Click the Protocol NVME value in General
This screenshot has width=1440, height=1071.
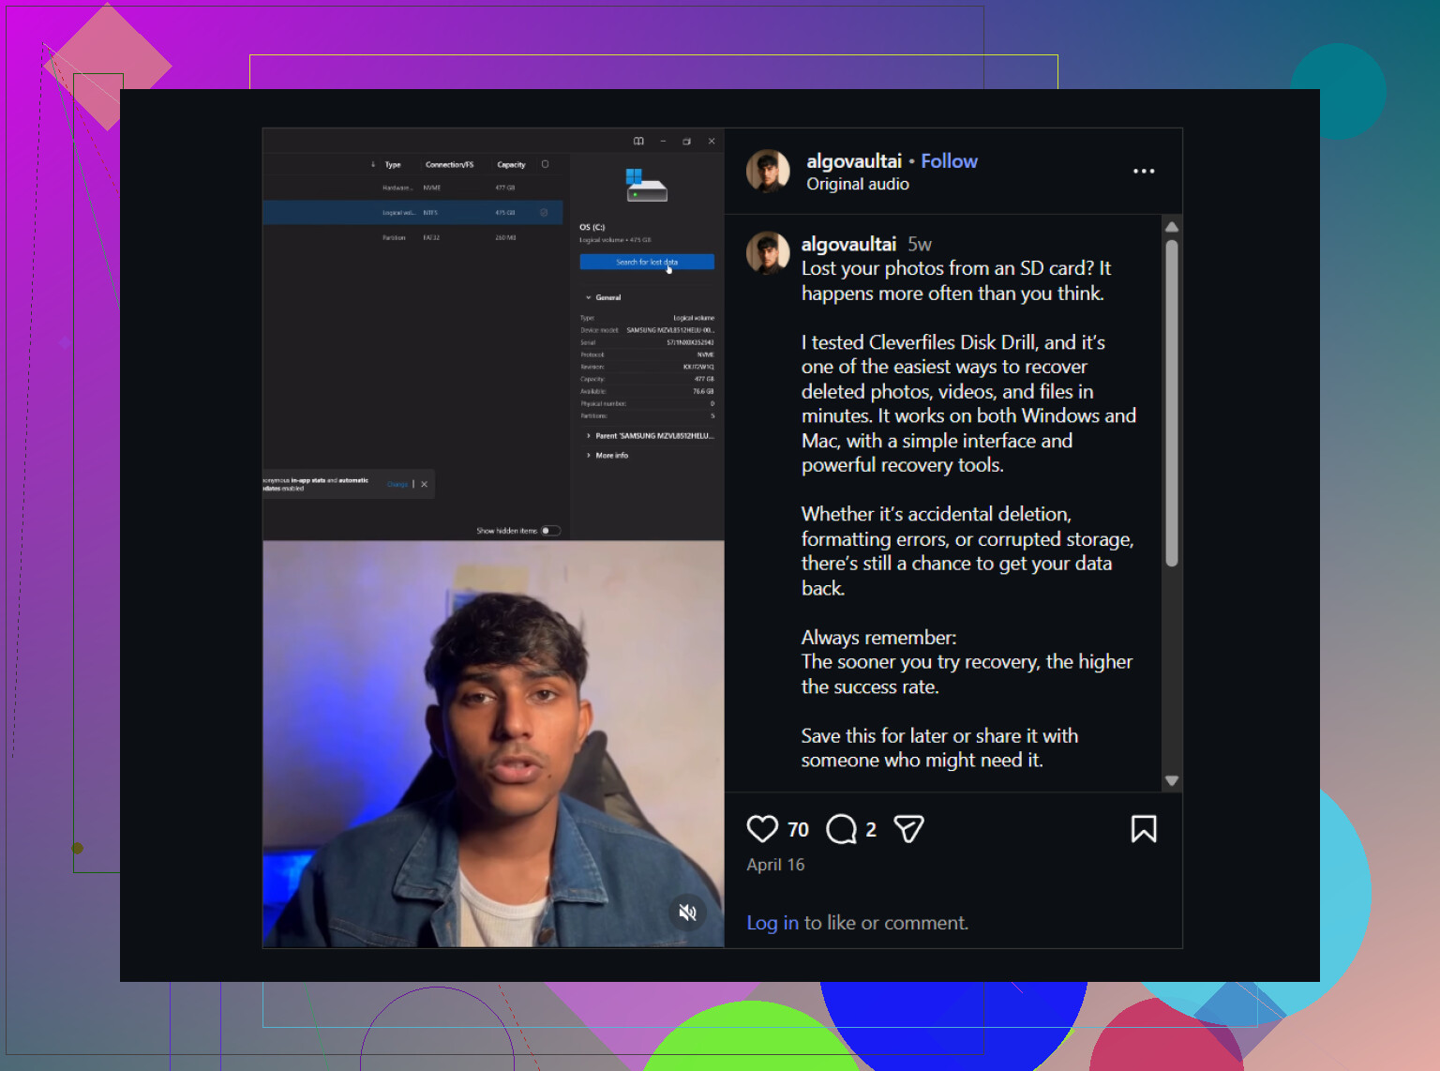coord(705,354)
